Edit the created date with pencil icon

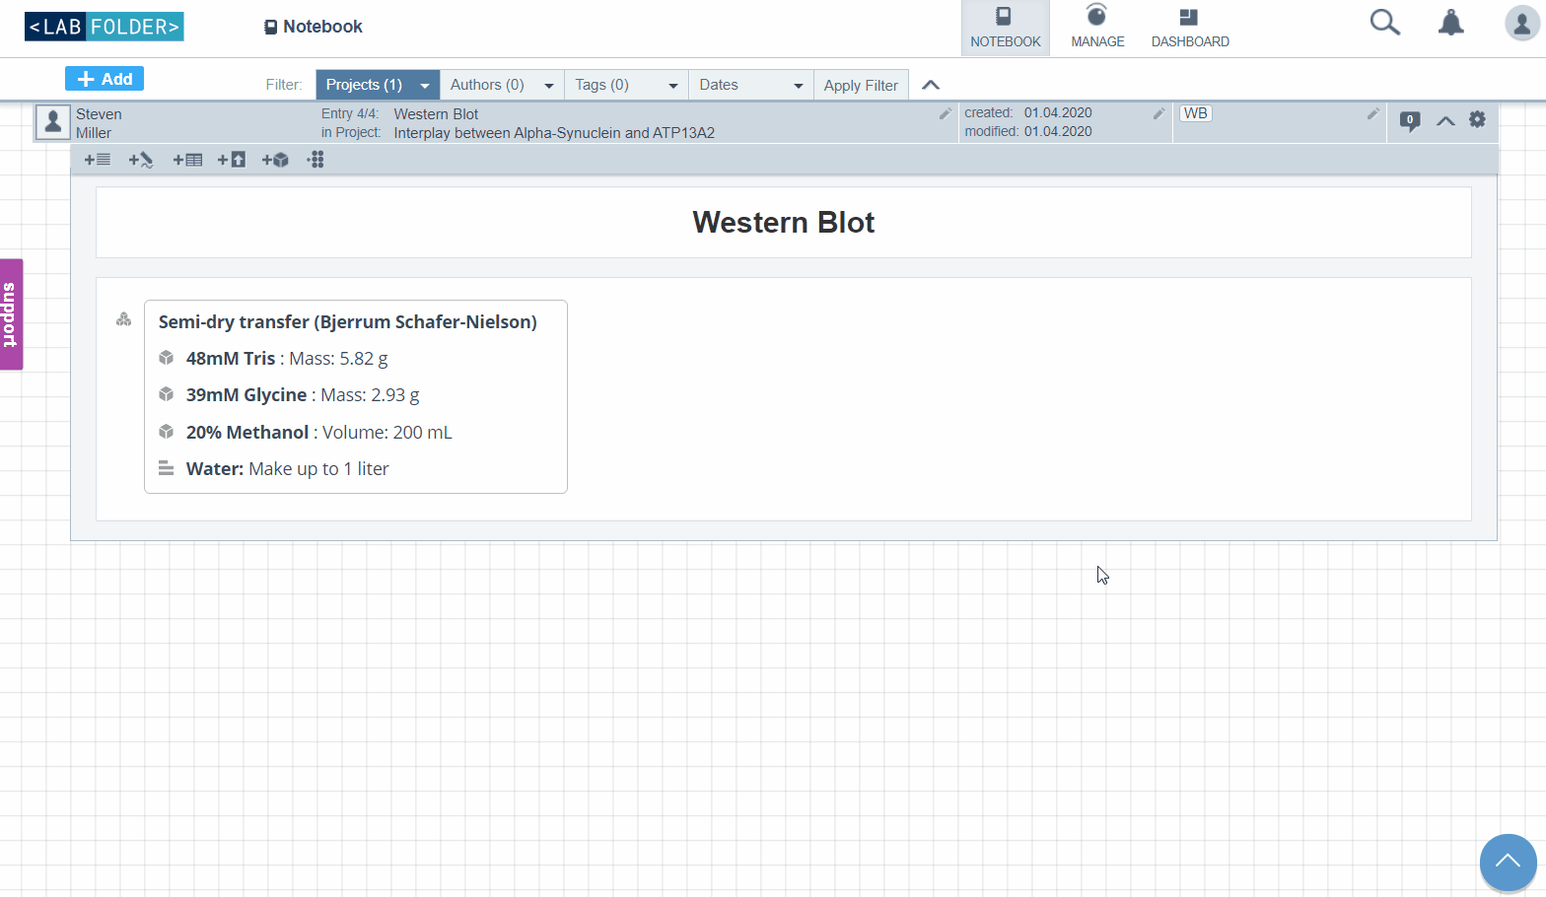pyautogui.click(x=1159, y=113)
